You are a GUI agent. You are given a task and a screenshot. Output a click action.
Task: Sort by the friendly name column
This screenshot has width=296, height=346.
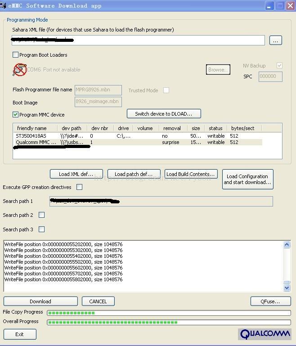click(35, 128)
